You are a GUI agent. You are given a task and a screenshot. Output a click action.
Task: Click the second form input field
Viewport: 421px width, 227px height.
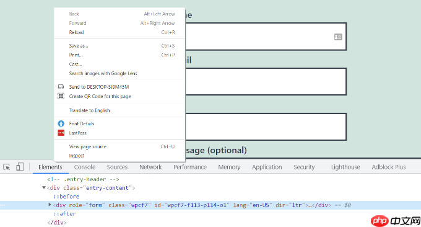point(266,81)
